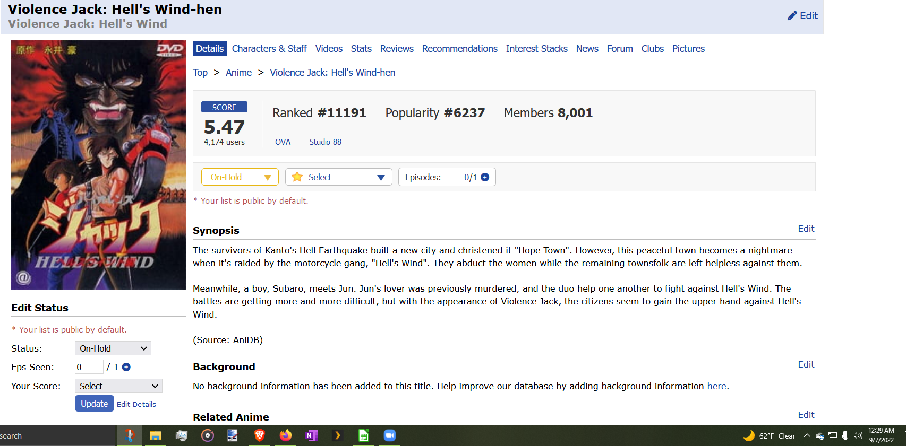The width and height of the screenshot is (906, 446).
Task: Switch to Firefox in the taskbar
Action: [x=286, y=435]
